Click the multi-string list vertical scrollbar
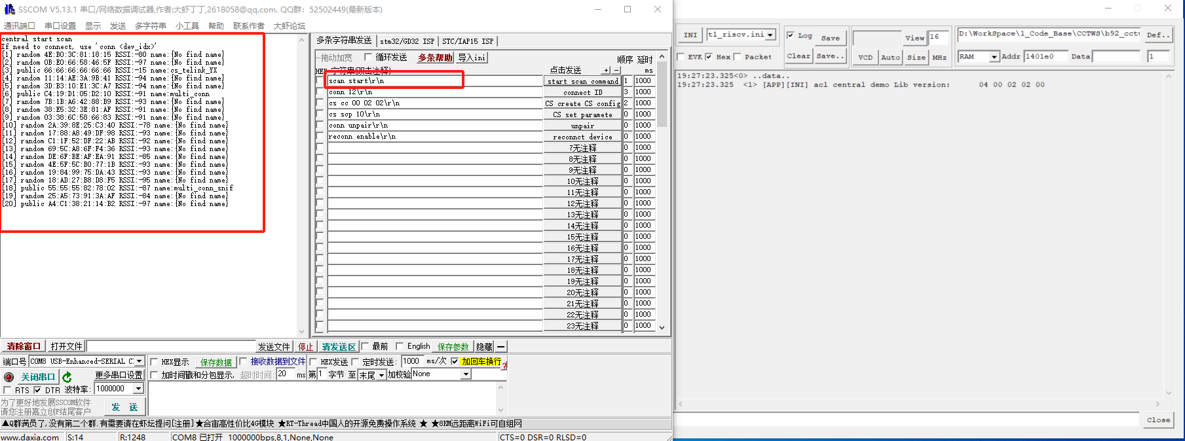Viewport: 1185px width, 441px height. (x=662, y=192)
